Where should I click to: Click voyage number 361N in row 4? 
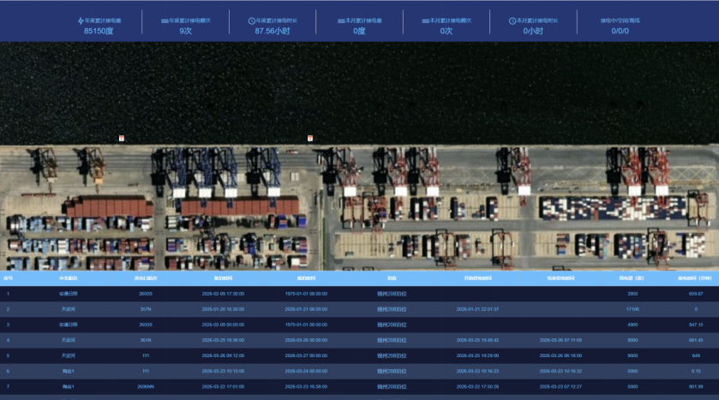click(146, 339)
